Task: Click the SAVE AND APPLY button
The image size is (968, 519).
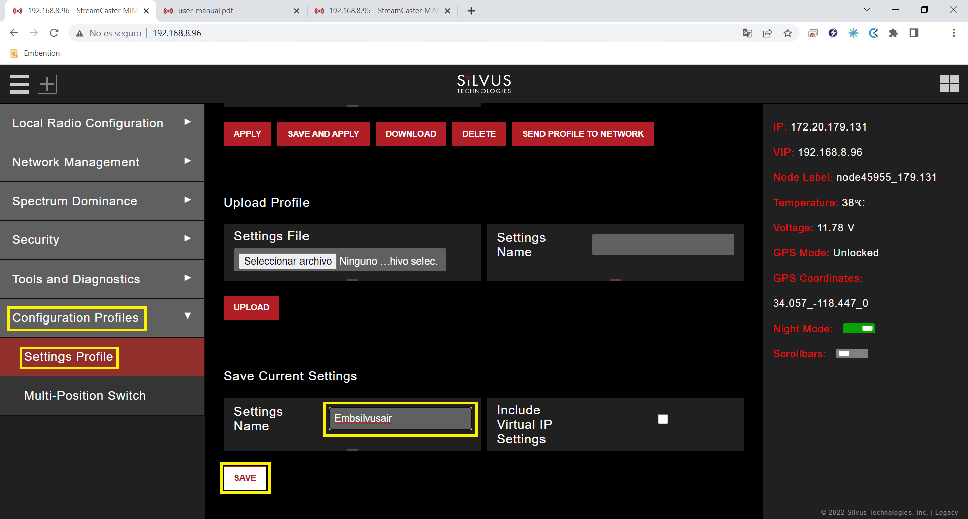Action: (x=323, y=134)
